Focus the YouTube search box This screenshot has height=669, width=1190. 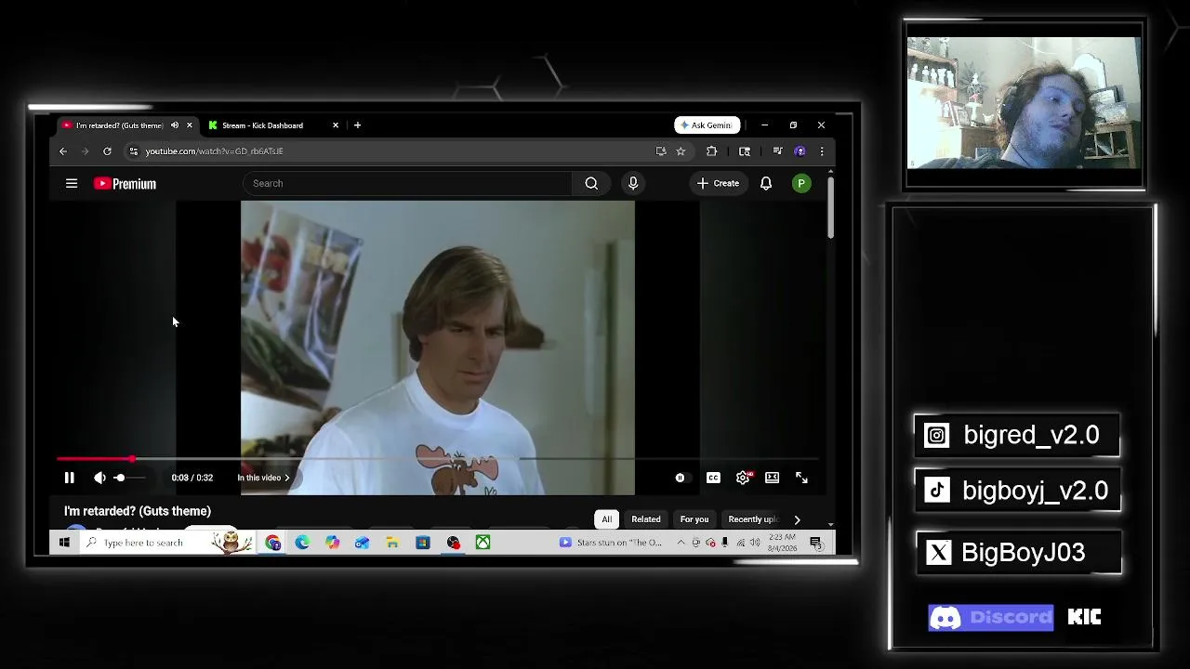pos(409,183)
